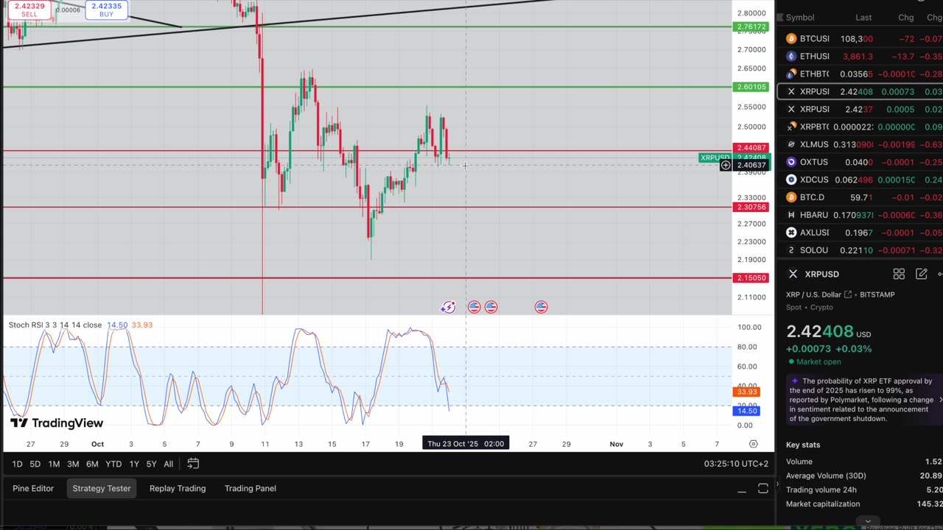The width and height of the screenshot is (943, 530).
Task: Click the TradingView logo on chart
Action: pyautogui.click(x=57, y=423)
